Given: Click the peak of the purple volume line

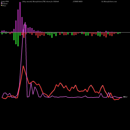Looking at the screenshot, I should tap(25, 22).
